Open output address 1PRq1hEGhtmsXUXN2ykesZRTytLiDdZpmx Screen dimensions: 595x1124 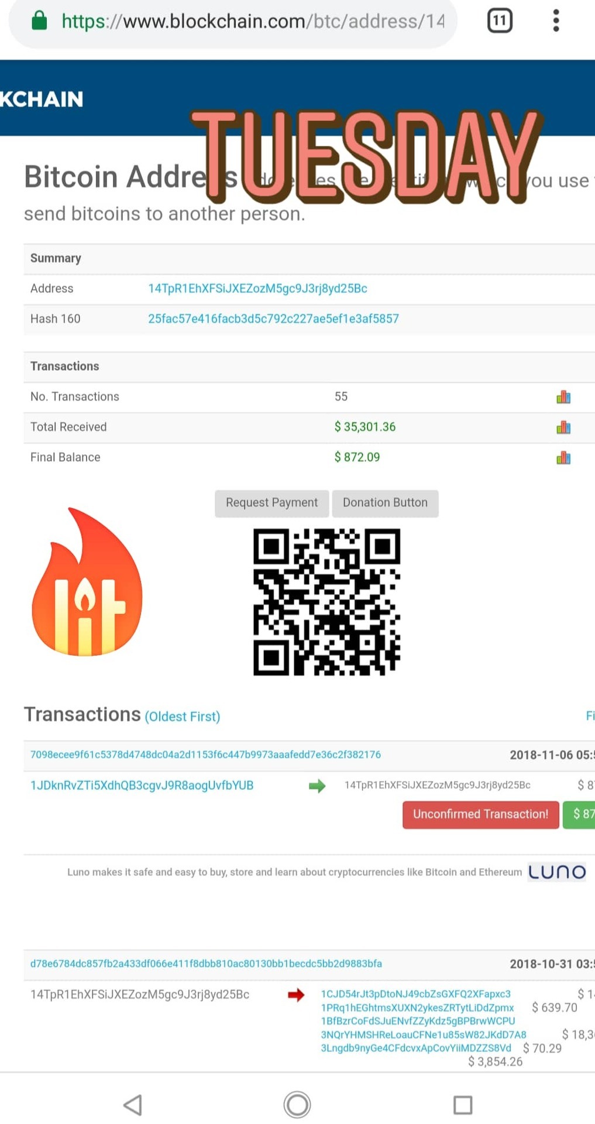(x=417, y=1008)
